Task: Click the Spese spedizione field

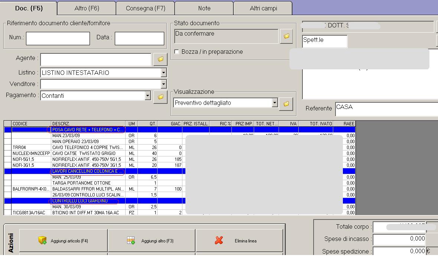Action: (x=399, y=251)
